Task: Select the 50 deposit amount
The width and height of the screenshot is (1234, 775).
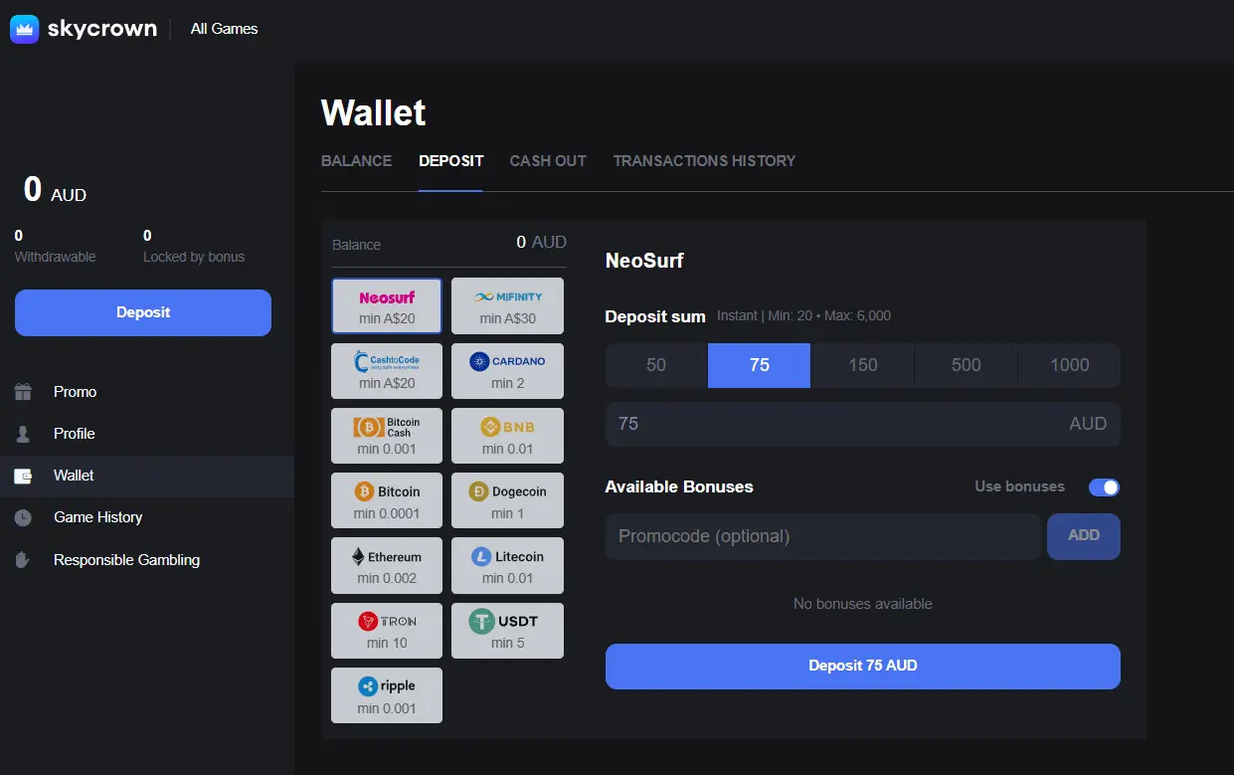Action: pos(656,365)
